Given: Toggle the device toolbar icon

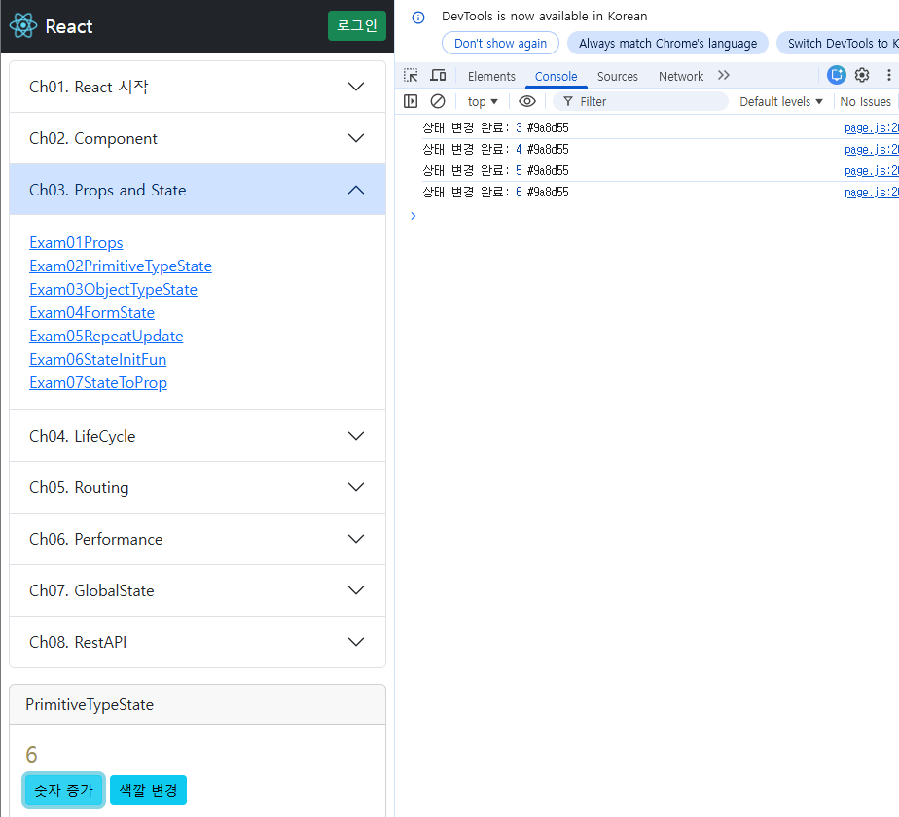Looking at the screenshot, I should [438, 76].
